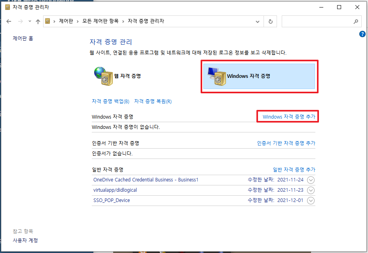This screenshot has height=253, width=368.
Task: Open the help question mark icon
Action: [362, 34]
